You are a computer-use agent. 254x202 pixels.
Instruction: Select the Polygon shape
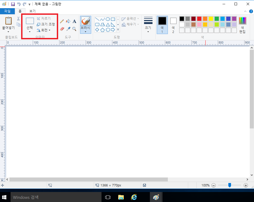coord(103,25)
